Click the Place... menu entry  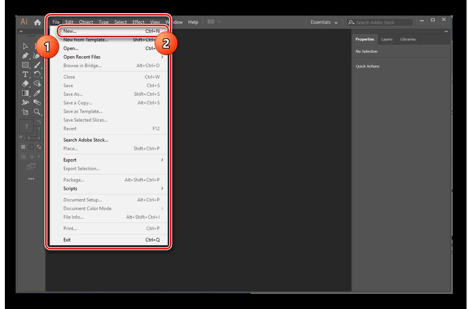click(109, 149)
